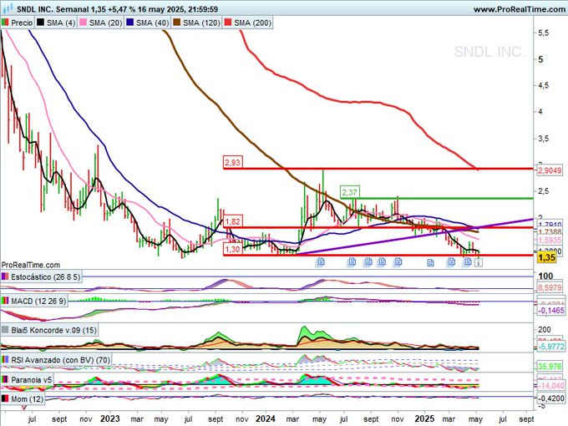
Task: Click the -0,1465 MACD value label
Action: tap(550, 311)
